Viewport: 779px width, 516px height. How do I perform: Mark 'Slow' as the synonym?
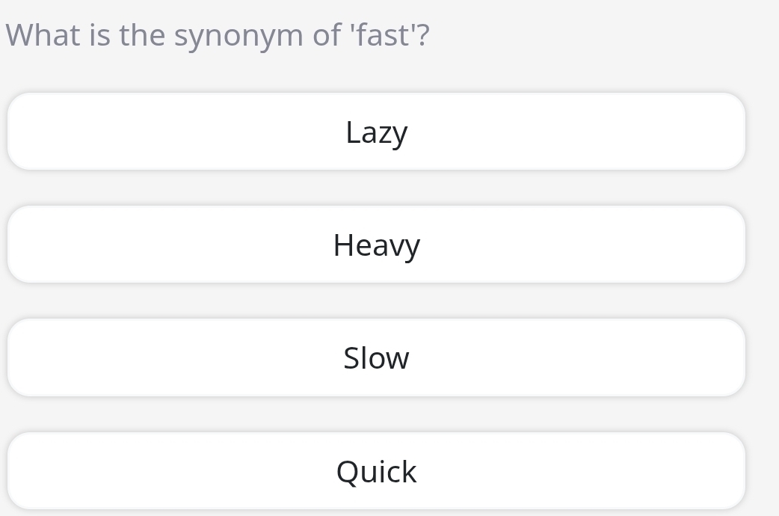click(x=376, y=358)
